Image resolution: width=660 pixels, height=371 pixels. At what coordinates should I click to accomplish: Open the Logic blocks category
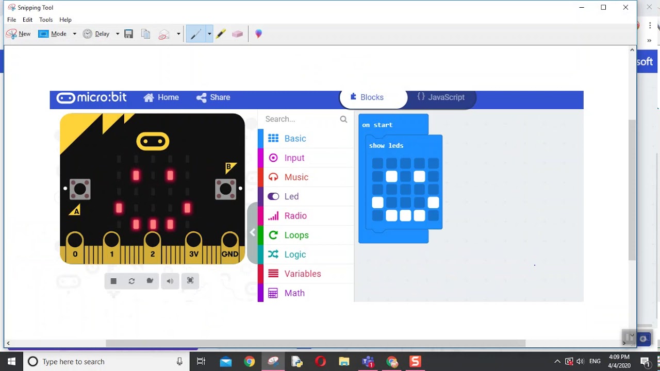pos(306,255)
